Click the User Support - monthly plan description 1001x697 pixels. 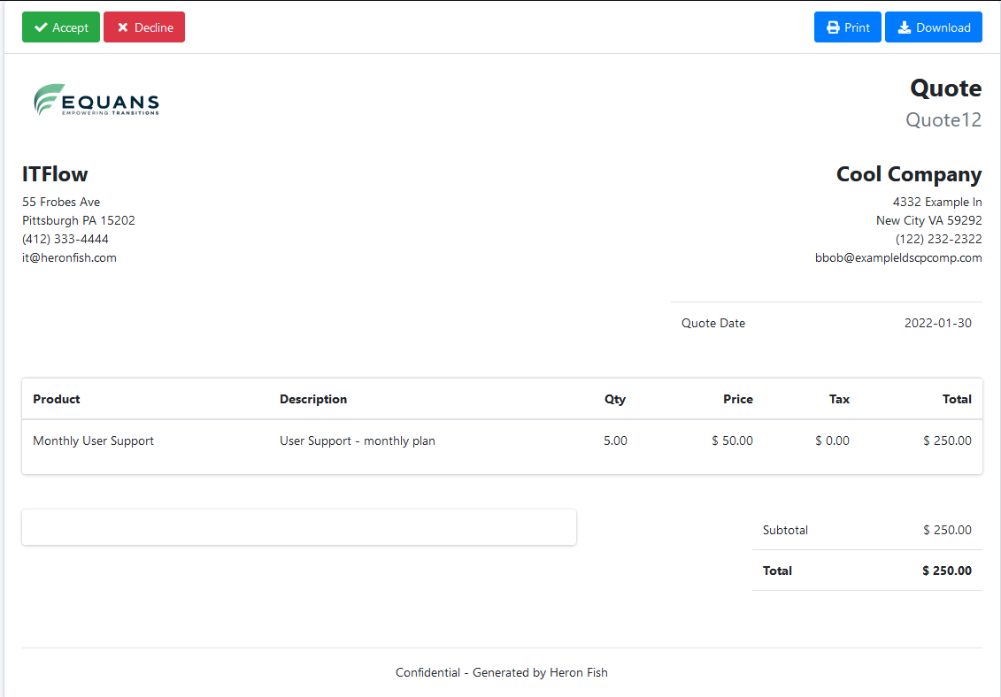[358, 441]
